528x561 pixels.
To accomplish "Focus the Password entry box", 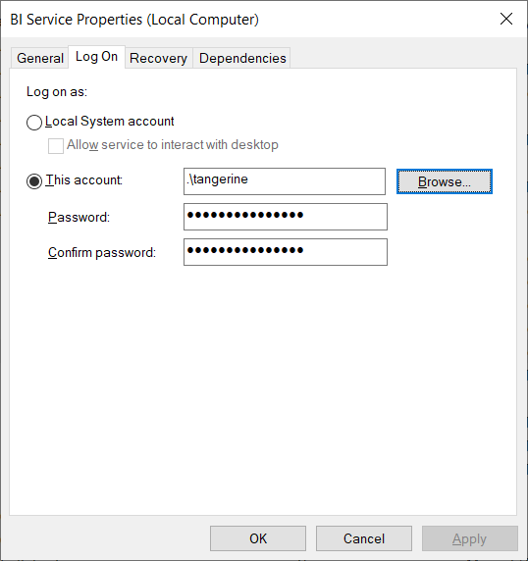I will [286, 217].
